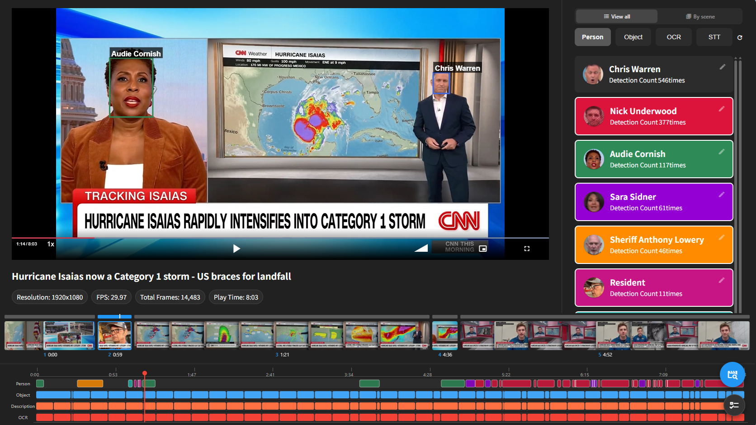Screen dimensions: 756x425
Task: Change playback speed 1x
Action: click(51, 244)
